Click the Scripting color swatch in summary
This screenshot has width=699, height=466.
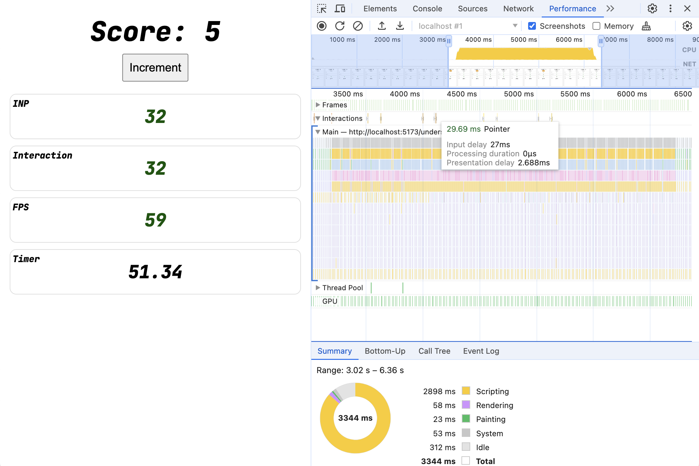pyautogui.click(x=465, y=391)
